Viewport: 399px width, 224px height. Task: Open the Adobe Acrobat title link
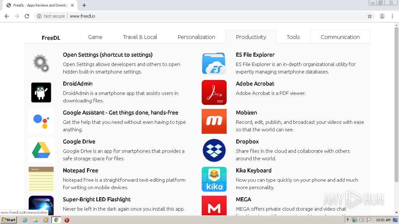tap(255, 84)
